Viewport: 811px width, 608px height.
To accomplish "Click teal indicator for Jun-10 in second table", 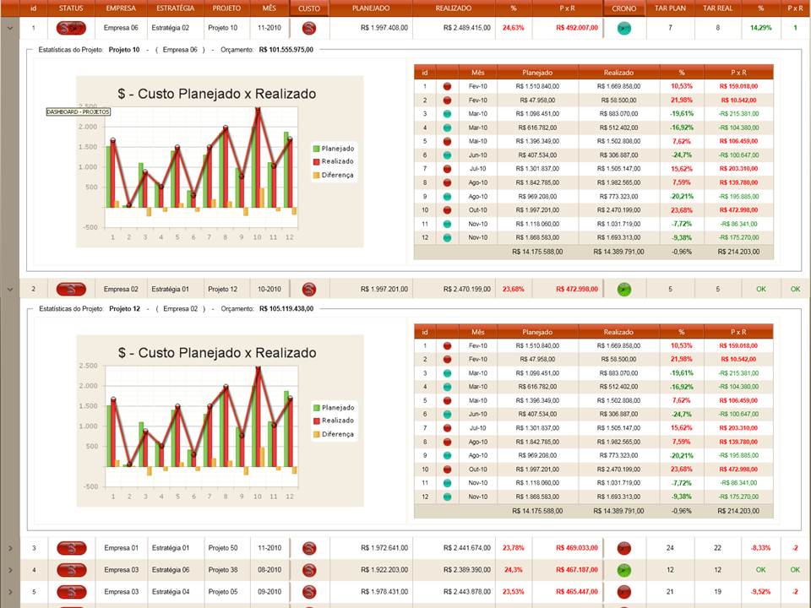I will point(448,414).
